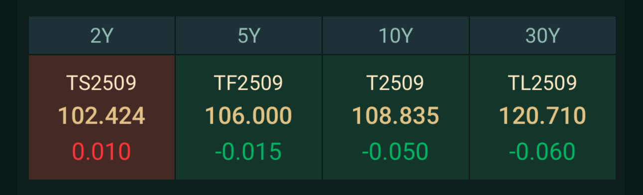Open the T2509 contract name
The height and width of the screenshot is (195, 643).
(396, 83)
